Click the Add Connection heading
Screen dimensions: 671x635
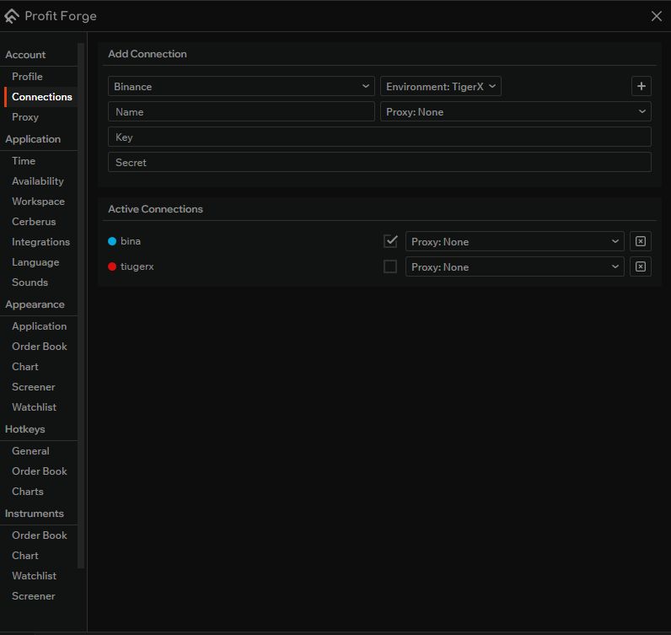click(x=148, y=54)
